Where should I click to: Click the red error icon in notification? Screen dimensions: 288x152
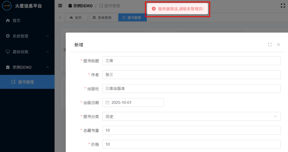click(154, 9)
